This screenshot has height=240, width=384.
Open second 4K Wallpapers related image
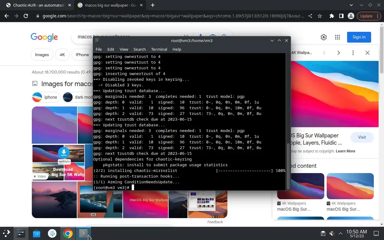click(350, 186)
